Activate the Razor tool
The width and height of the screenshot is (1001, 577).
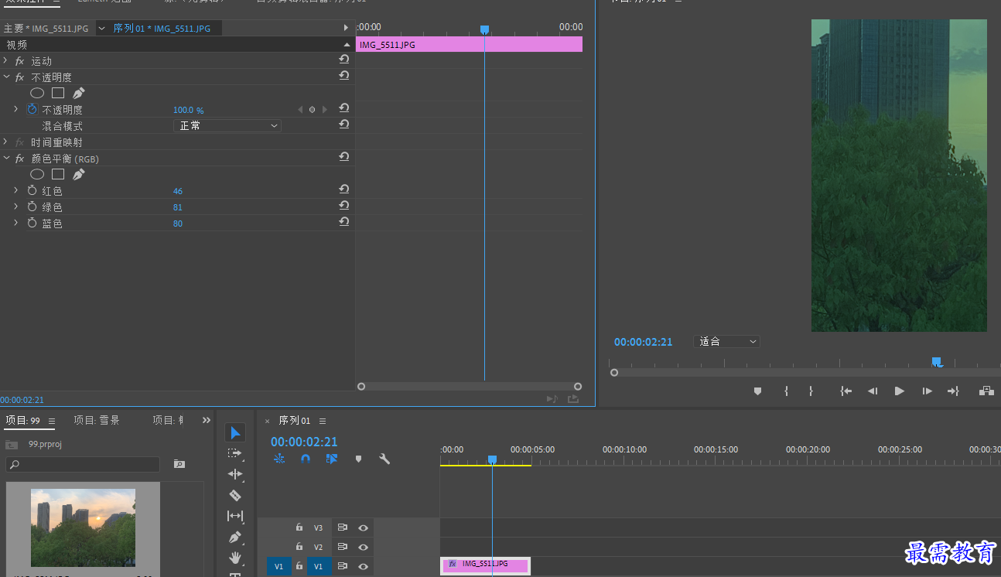point(235,495)
